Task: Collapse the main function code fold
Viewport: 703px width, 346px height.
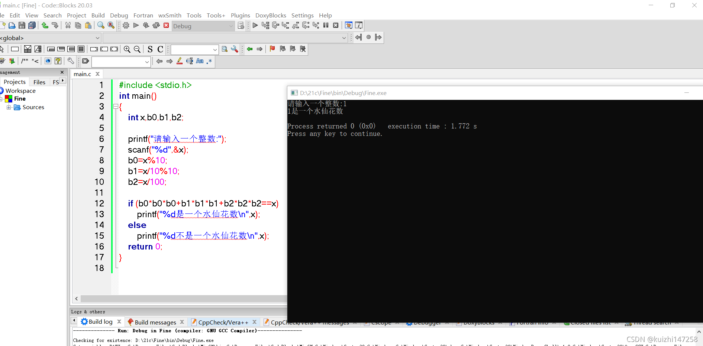Action: tap(116, 107)
